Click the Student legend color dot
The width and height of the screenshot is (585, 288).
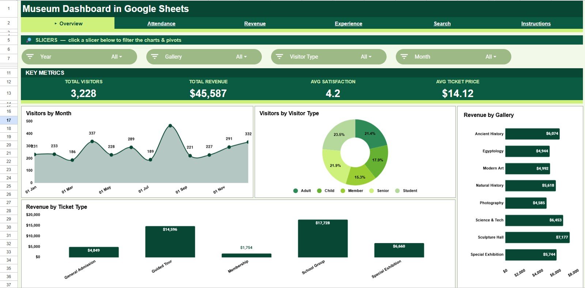click(x=397, y=191)
